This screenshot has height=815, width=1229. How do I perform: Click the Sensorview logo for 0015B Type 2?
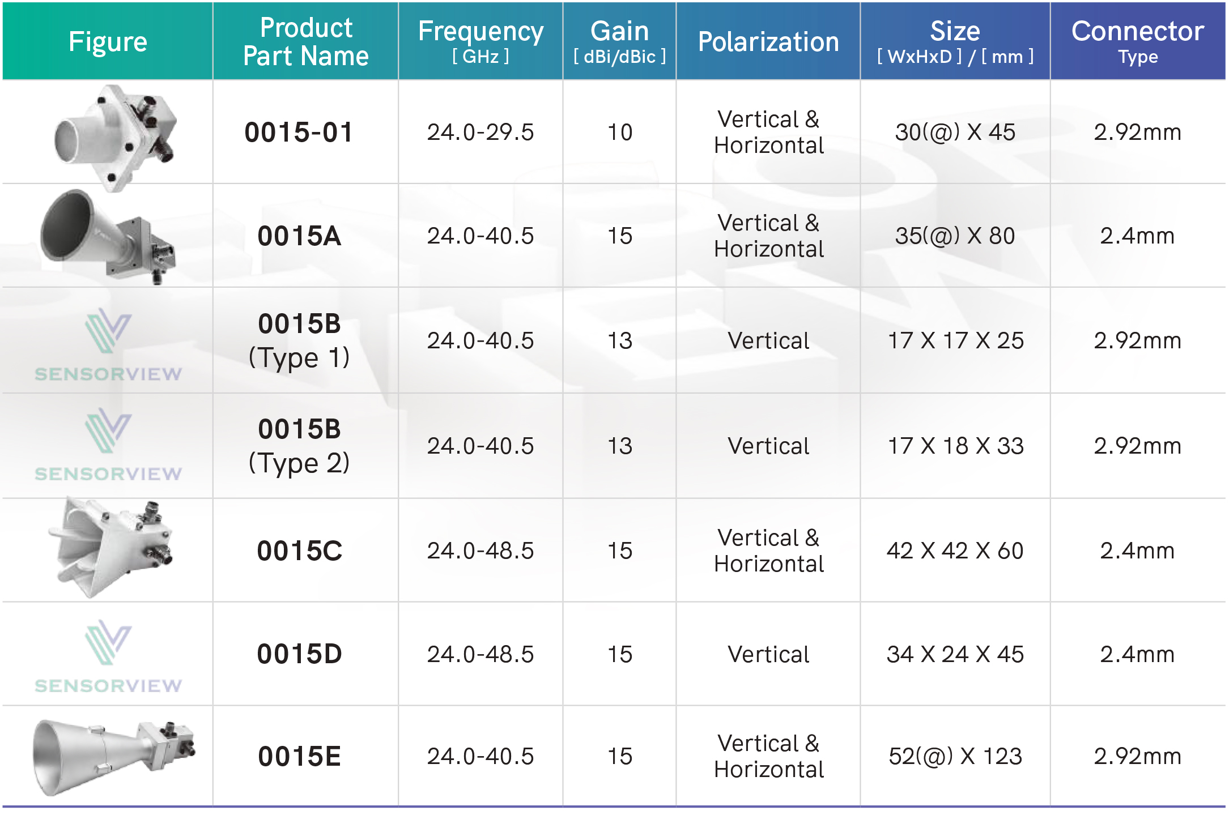tap(108, 445)
